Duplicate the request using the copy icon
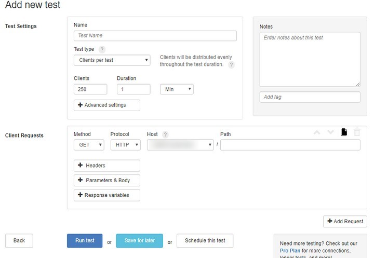374x258 pixels. click(344, 132)
